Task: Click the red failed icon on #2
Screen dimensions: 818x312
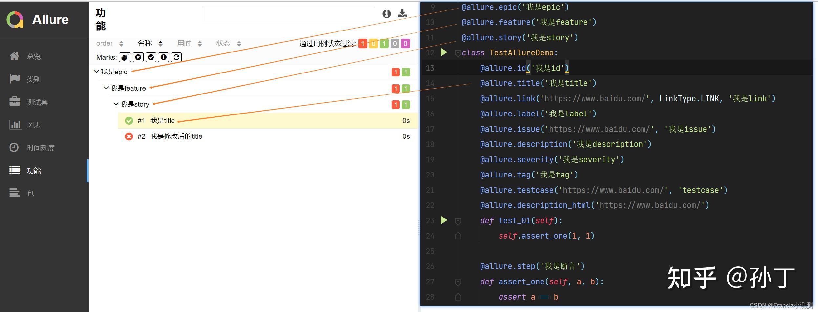Action: tap(129, 136)
